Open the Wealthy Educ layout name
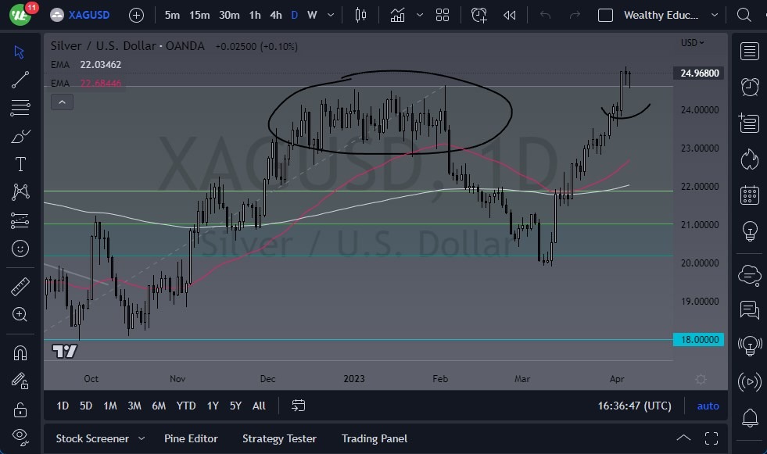 pos(661,15)
